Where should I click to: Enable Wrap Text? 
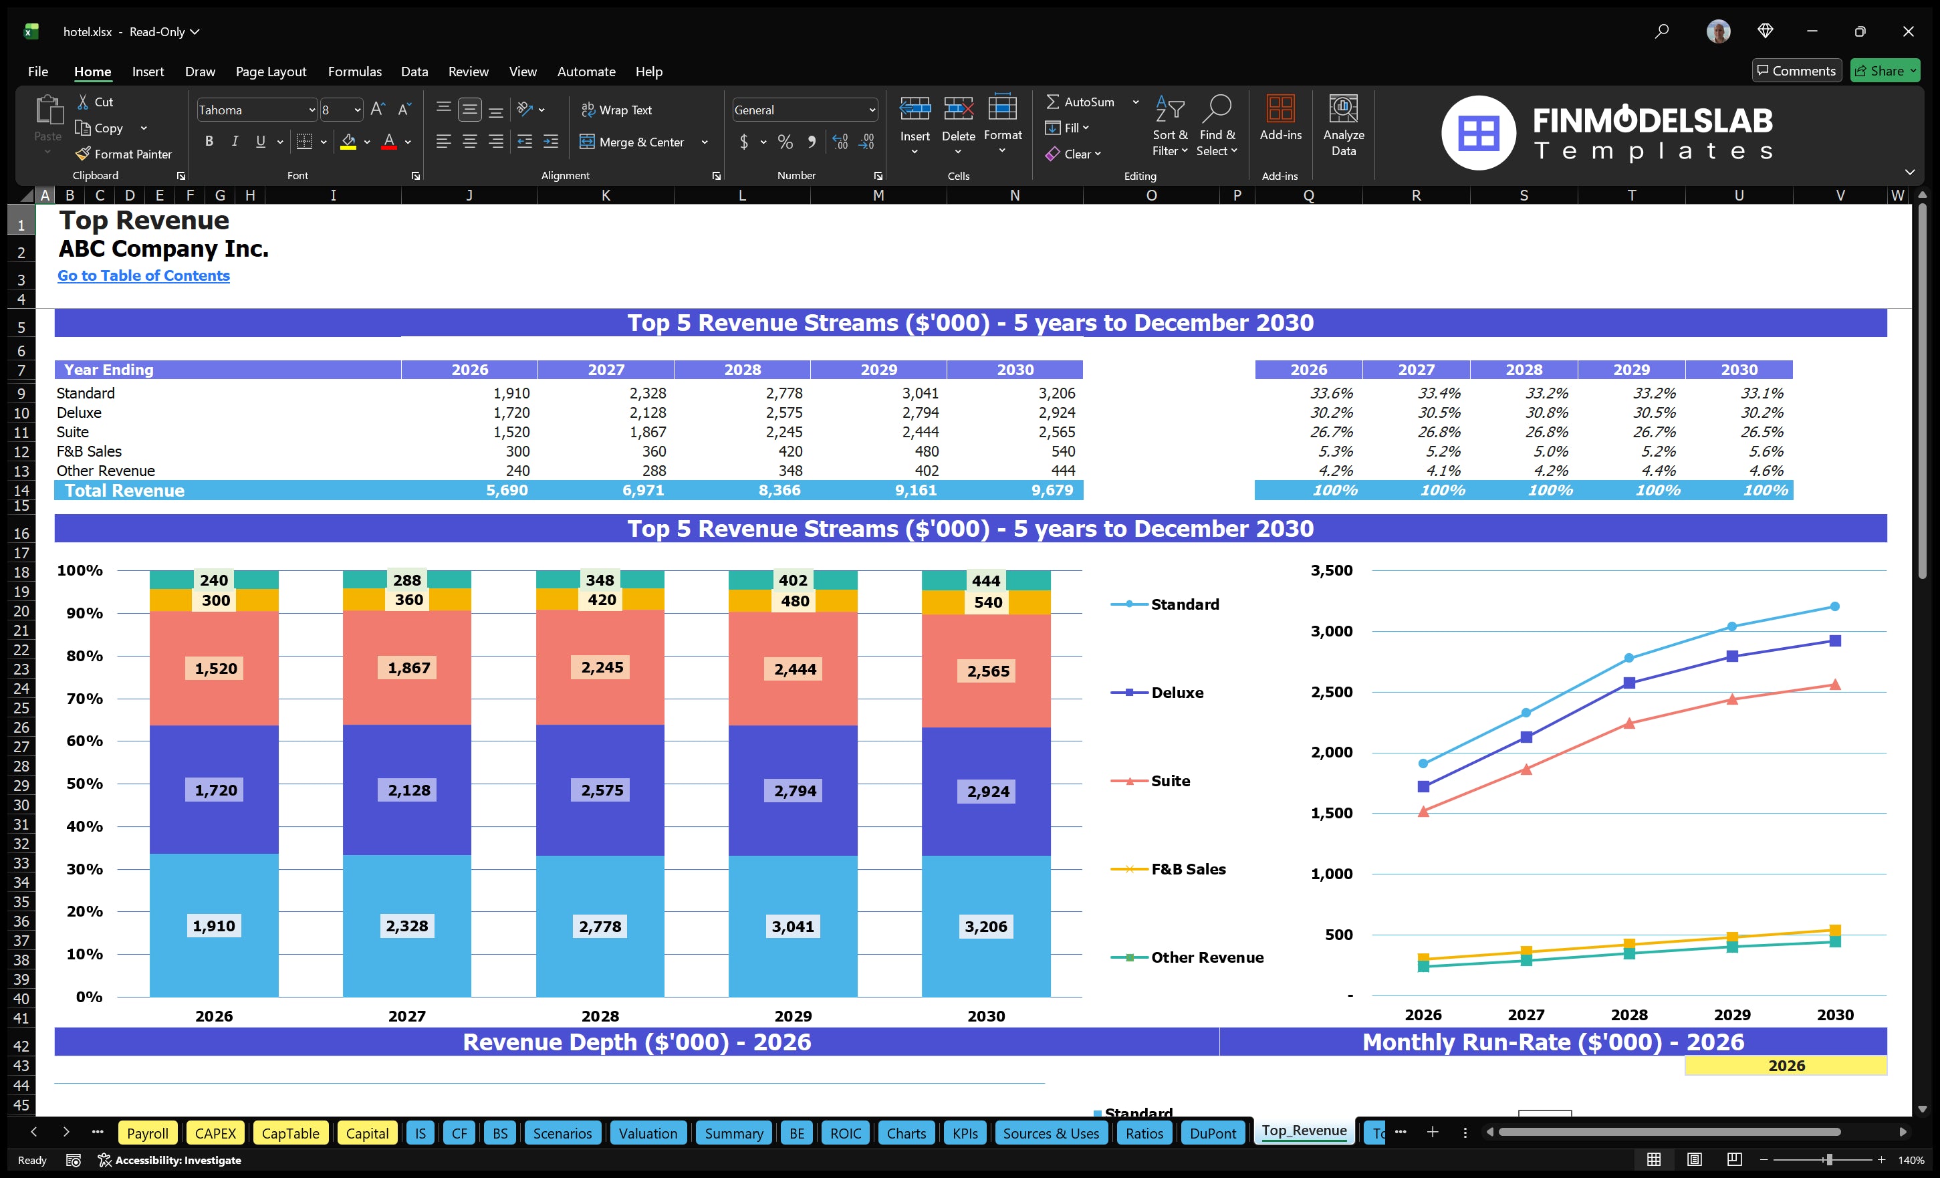(617, 110)
